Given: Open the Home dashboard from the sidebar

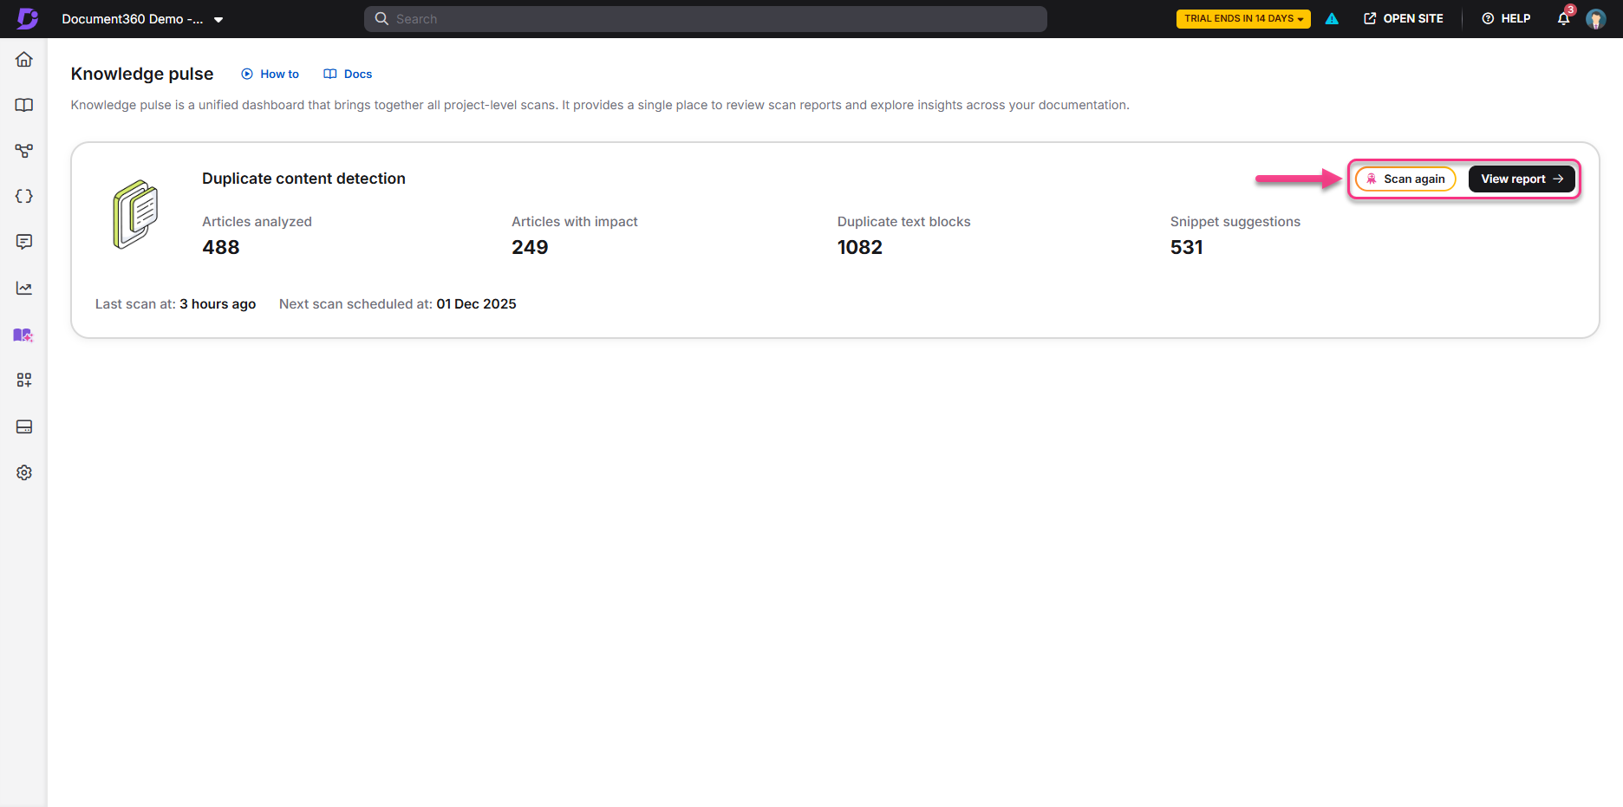Looking at the screenshot, I should [23, 59].
